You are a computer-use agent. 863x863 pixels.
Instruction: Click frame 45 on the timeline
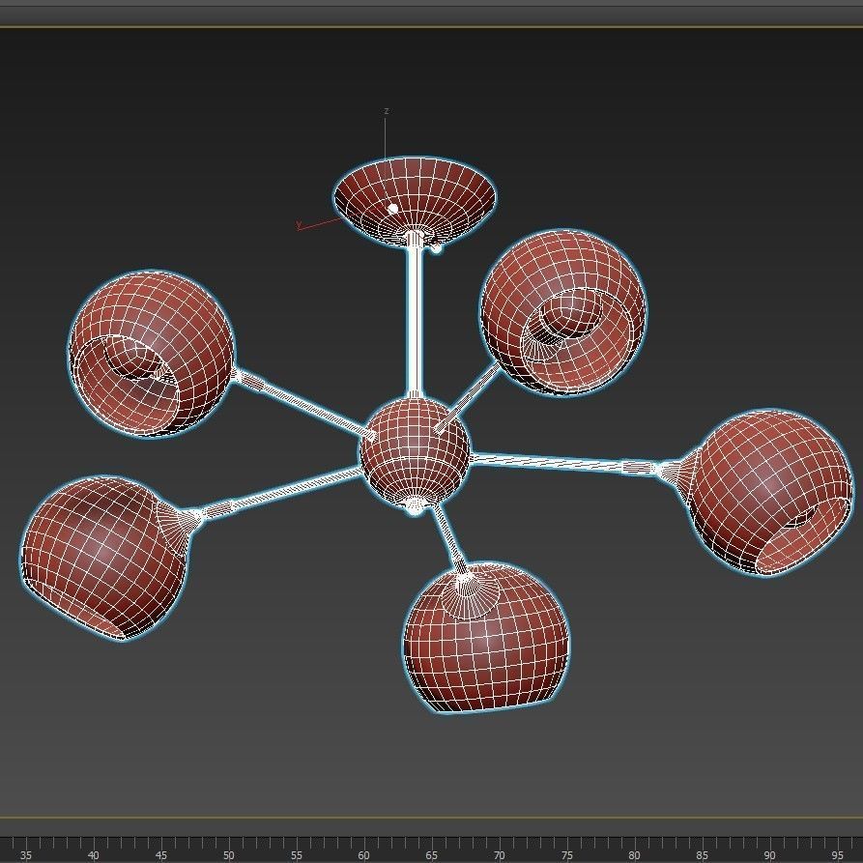click(160, 855)
